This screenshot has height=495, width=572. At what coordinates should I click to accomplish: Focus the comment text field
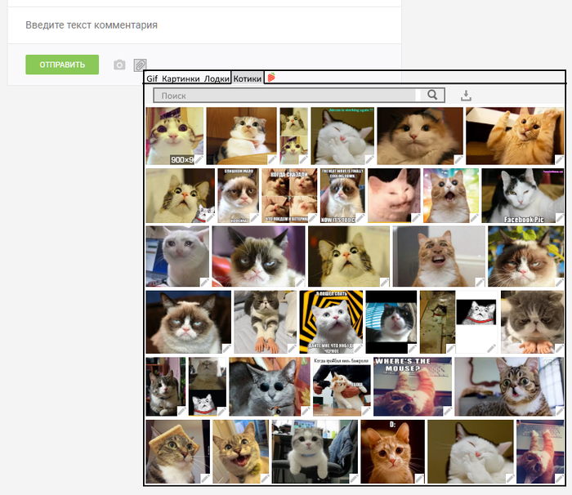coord(204,25)
